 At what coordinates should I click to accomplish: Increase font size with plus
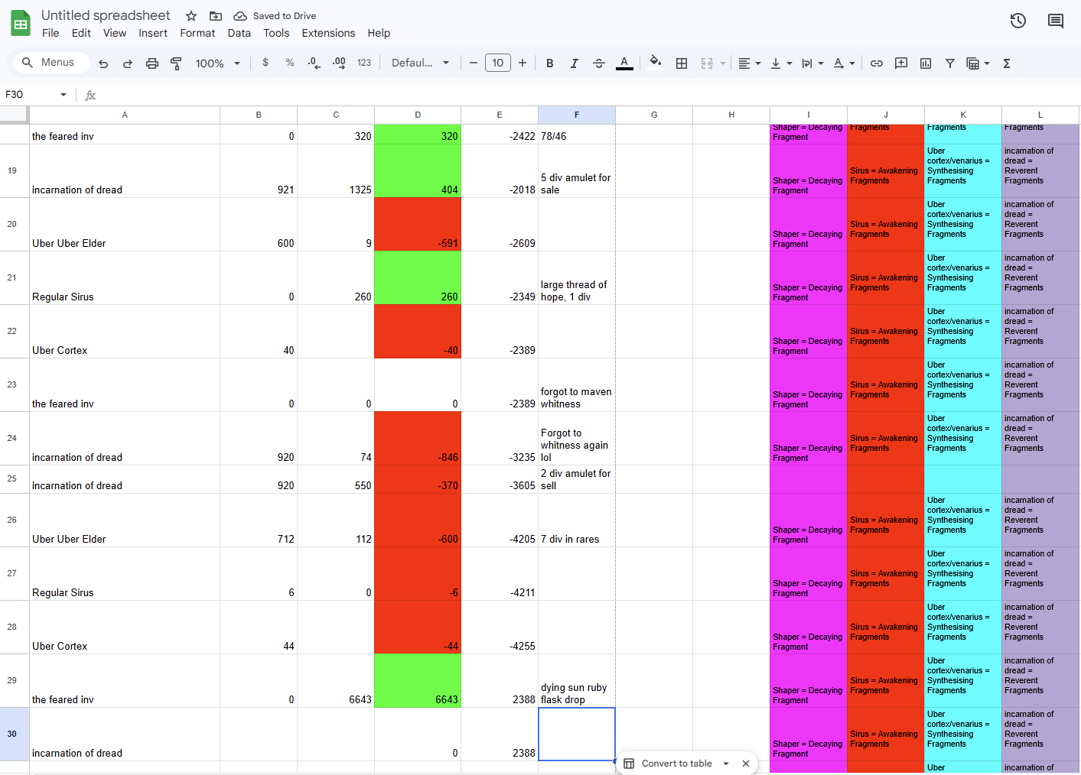tap(523, 63)
